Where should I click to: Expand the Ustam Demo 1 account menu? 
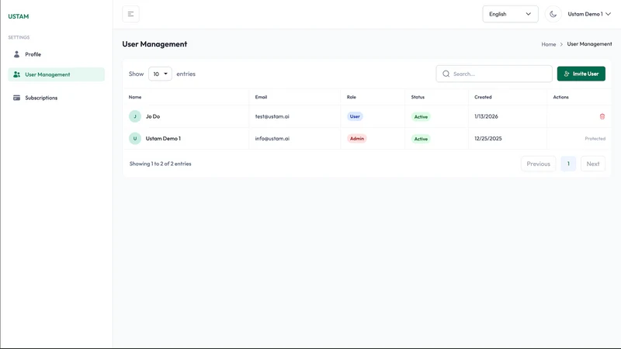click(589, 14)
